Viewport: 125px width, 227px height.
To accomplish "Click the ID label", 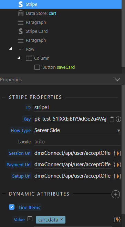I will click(x=29, y=107).
